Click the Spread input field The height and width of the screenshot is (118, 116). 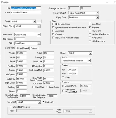pyautogui.click(x=21, y=70)
